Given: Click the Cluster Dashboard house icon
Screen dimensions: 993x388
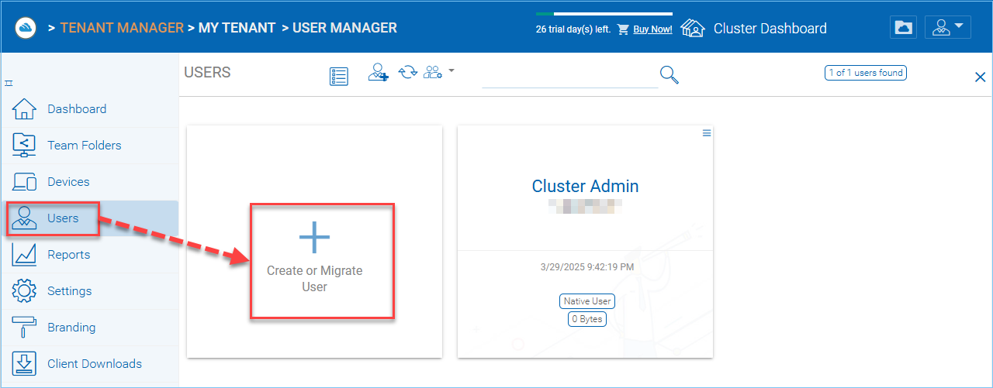Looking at the screenshot, I should tap(692, 28).
